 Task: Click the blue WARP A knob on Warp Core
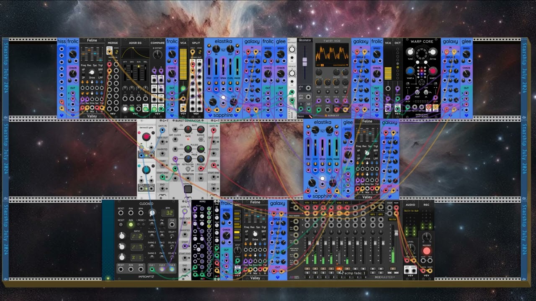pos(410,71)
